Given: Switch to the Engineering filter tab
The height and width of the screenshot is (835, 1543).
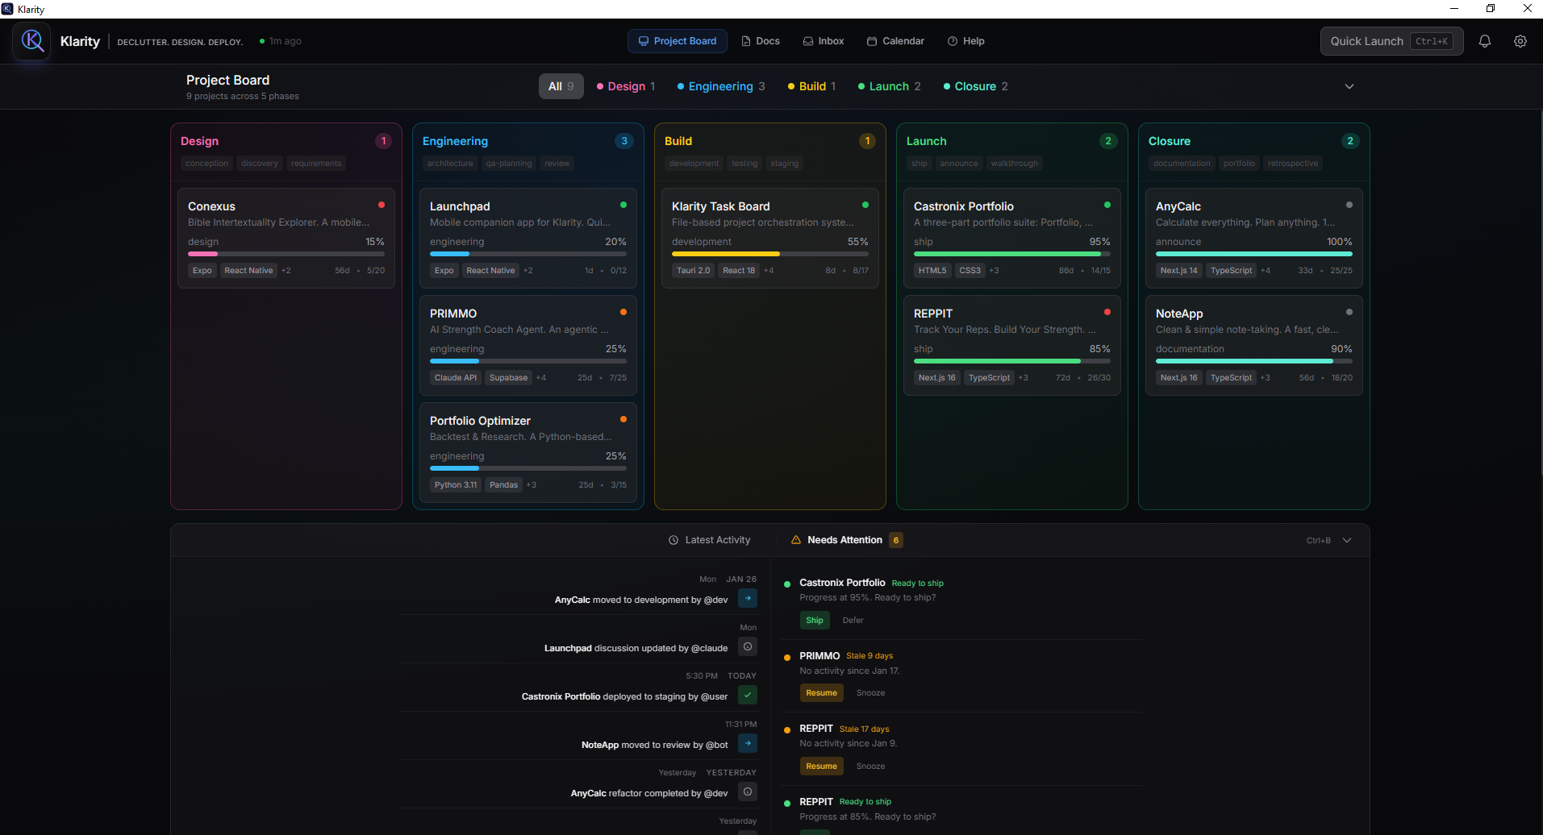Looking at the screenshot, I should 720,86.
